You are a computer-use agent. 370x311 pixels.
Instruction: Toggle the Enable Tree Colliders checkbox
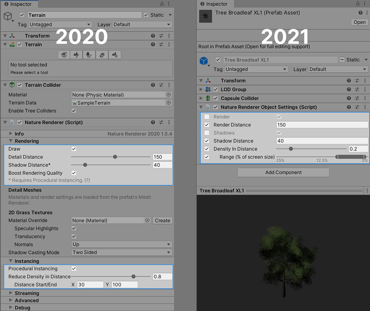point(74,111)
